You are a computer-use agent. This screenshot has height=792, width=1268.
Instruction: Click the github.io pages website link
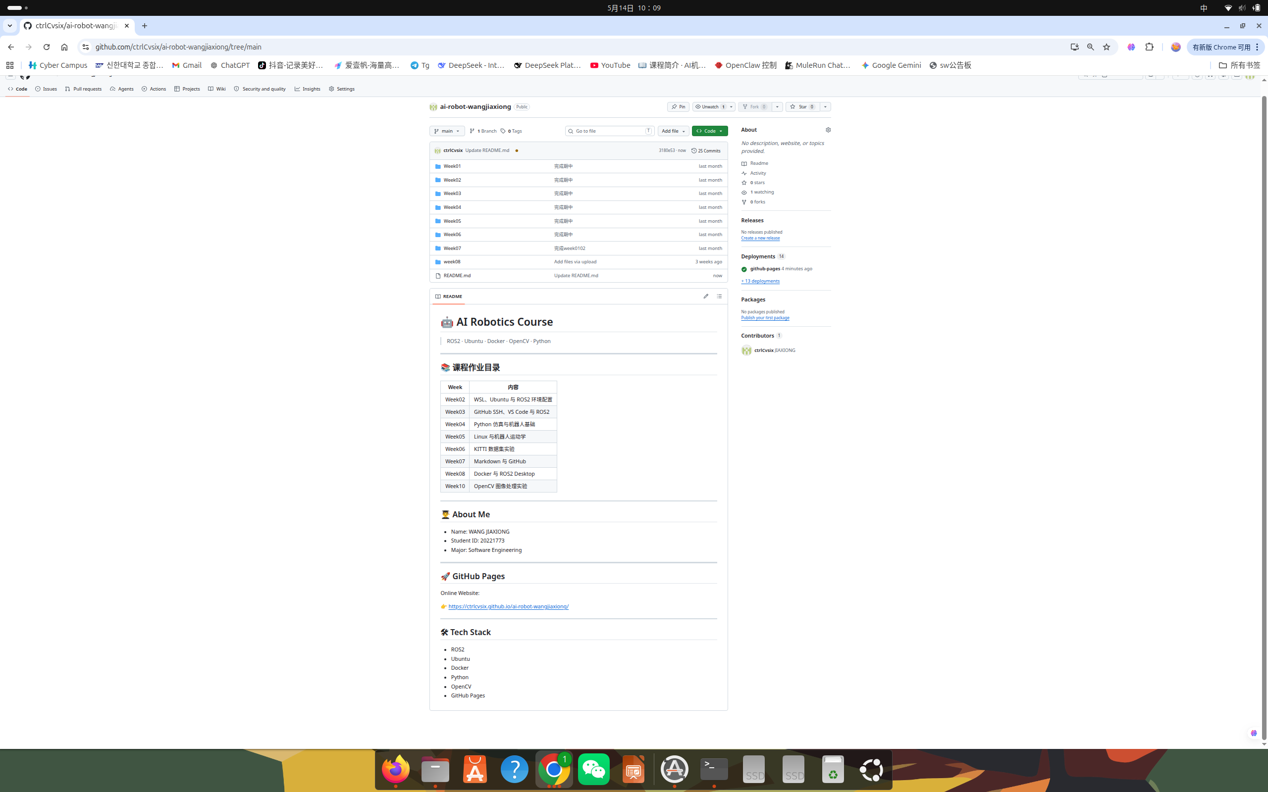(x=508, y=606)
